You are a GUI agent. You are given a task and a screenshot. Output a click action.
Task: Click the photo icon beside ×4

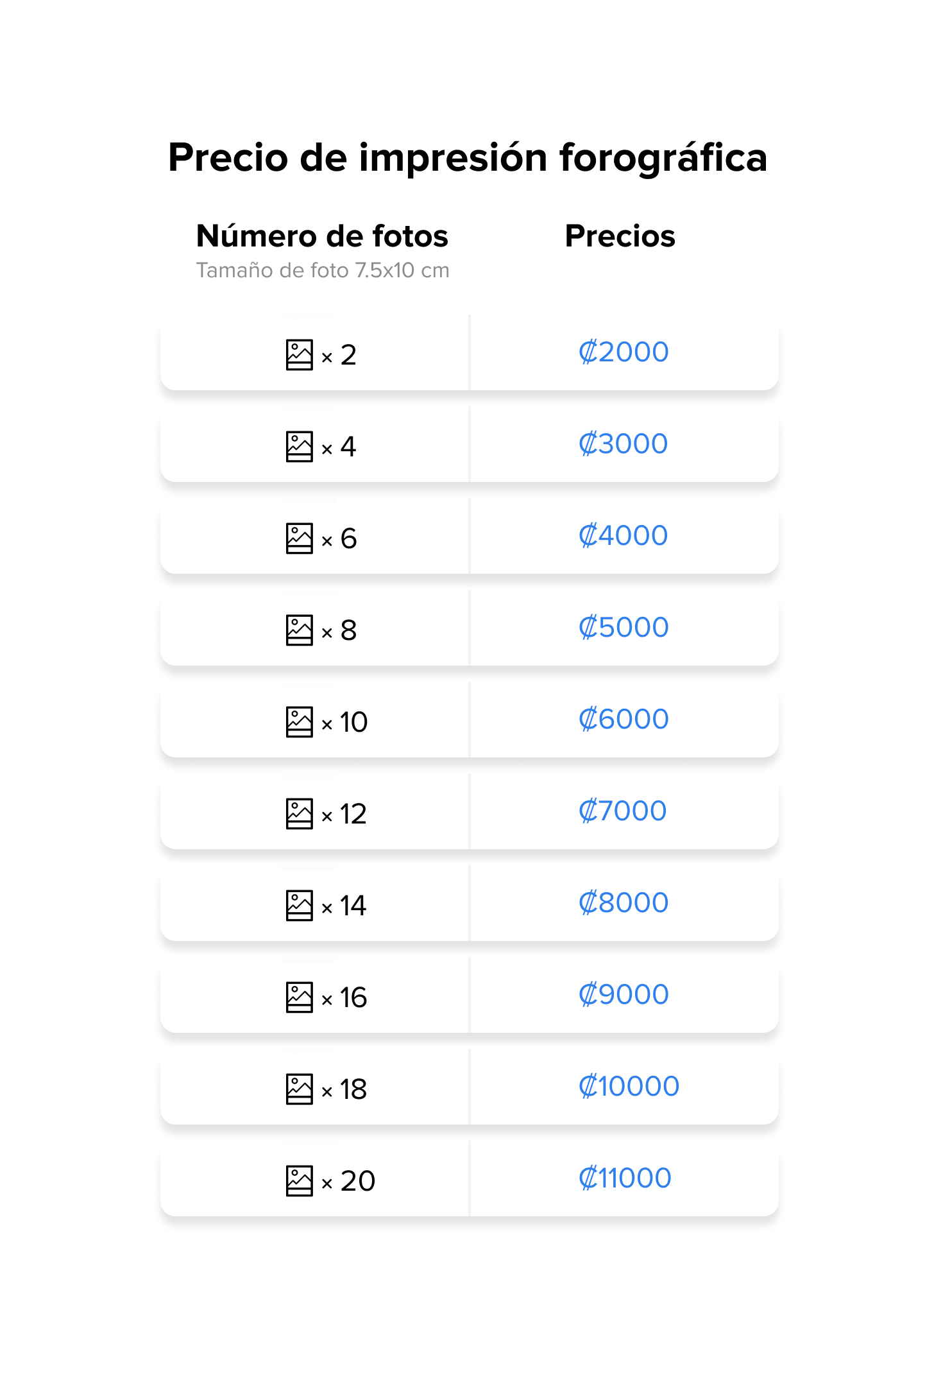[299, 447]
